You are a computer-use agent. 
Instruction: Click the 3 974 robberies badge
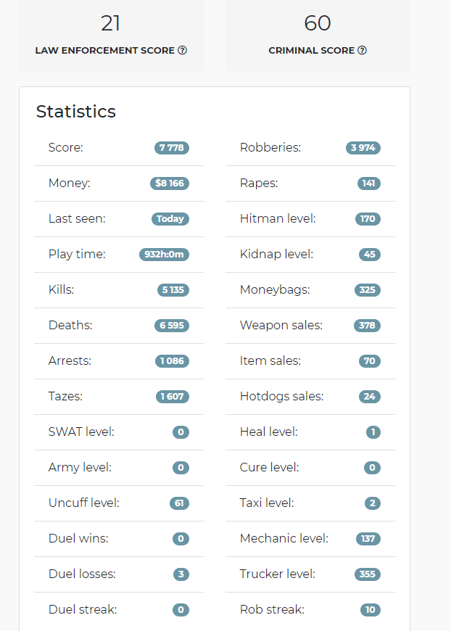(363, 148)
